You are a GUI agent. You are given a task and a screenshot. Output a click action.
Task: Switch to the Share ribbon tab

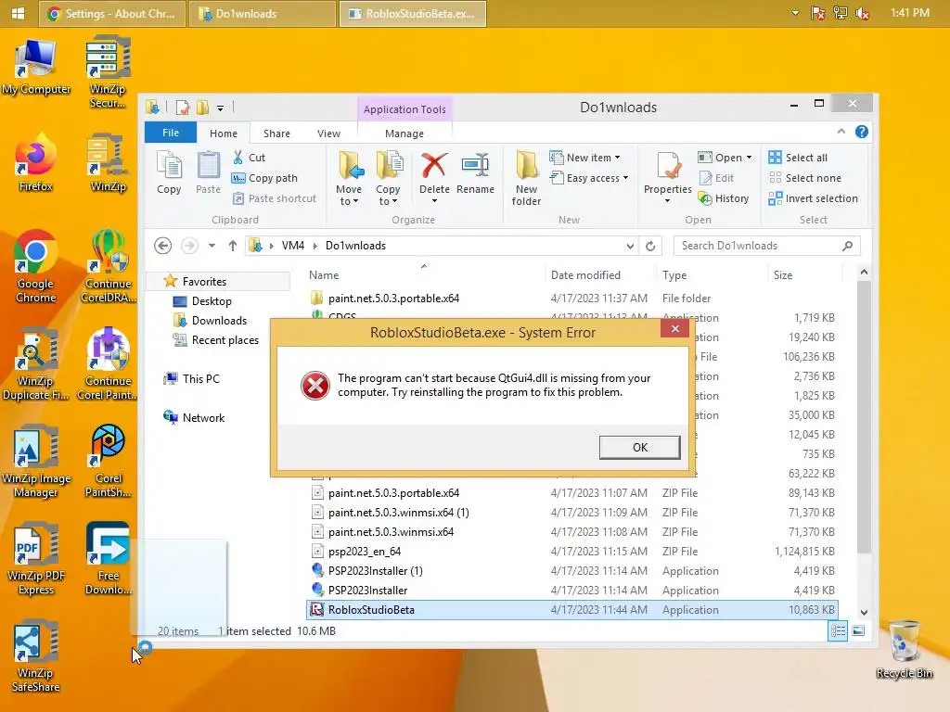click(276, 133)
